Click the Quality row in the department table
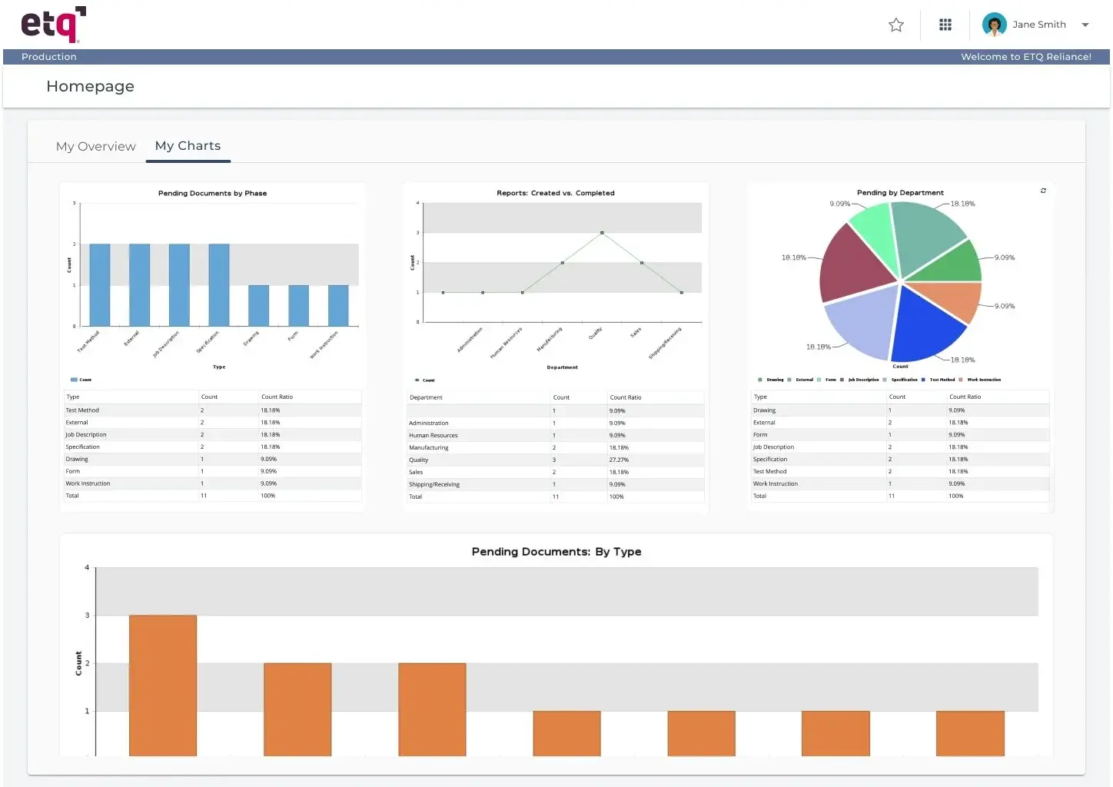Image resolution: width=1113 pixels, height=787 pixels. [x=553, y=460]
